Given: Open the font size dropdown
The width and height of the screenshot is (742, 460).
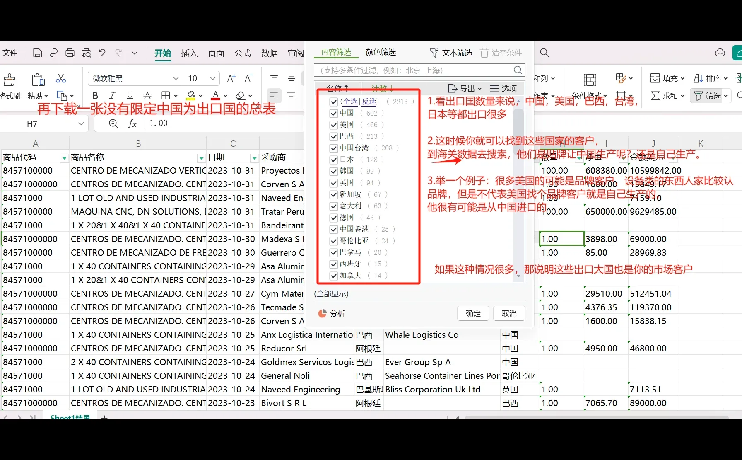Looking at the screenshot, I should [212, 78].
